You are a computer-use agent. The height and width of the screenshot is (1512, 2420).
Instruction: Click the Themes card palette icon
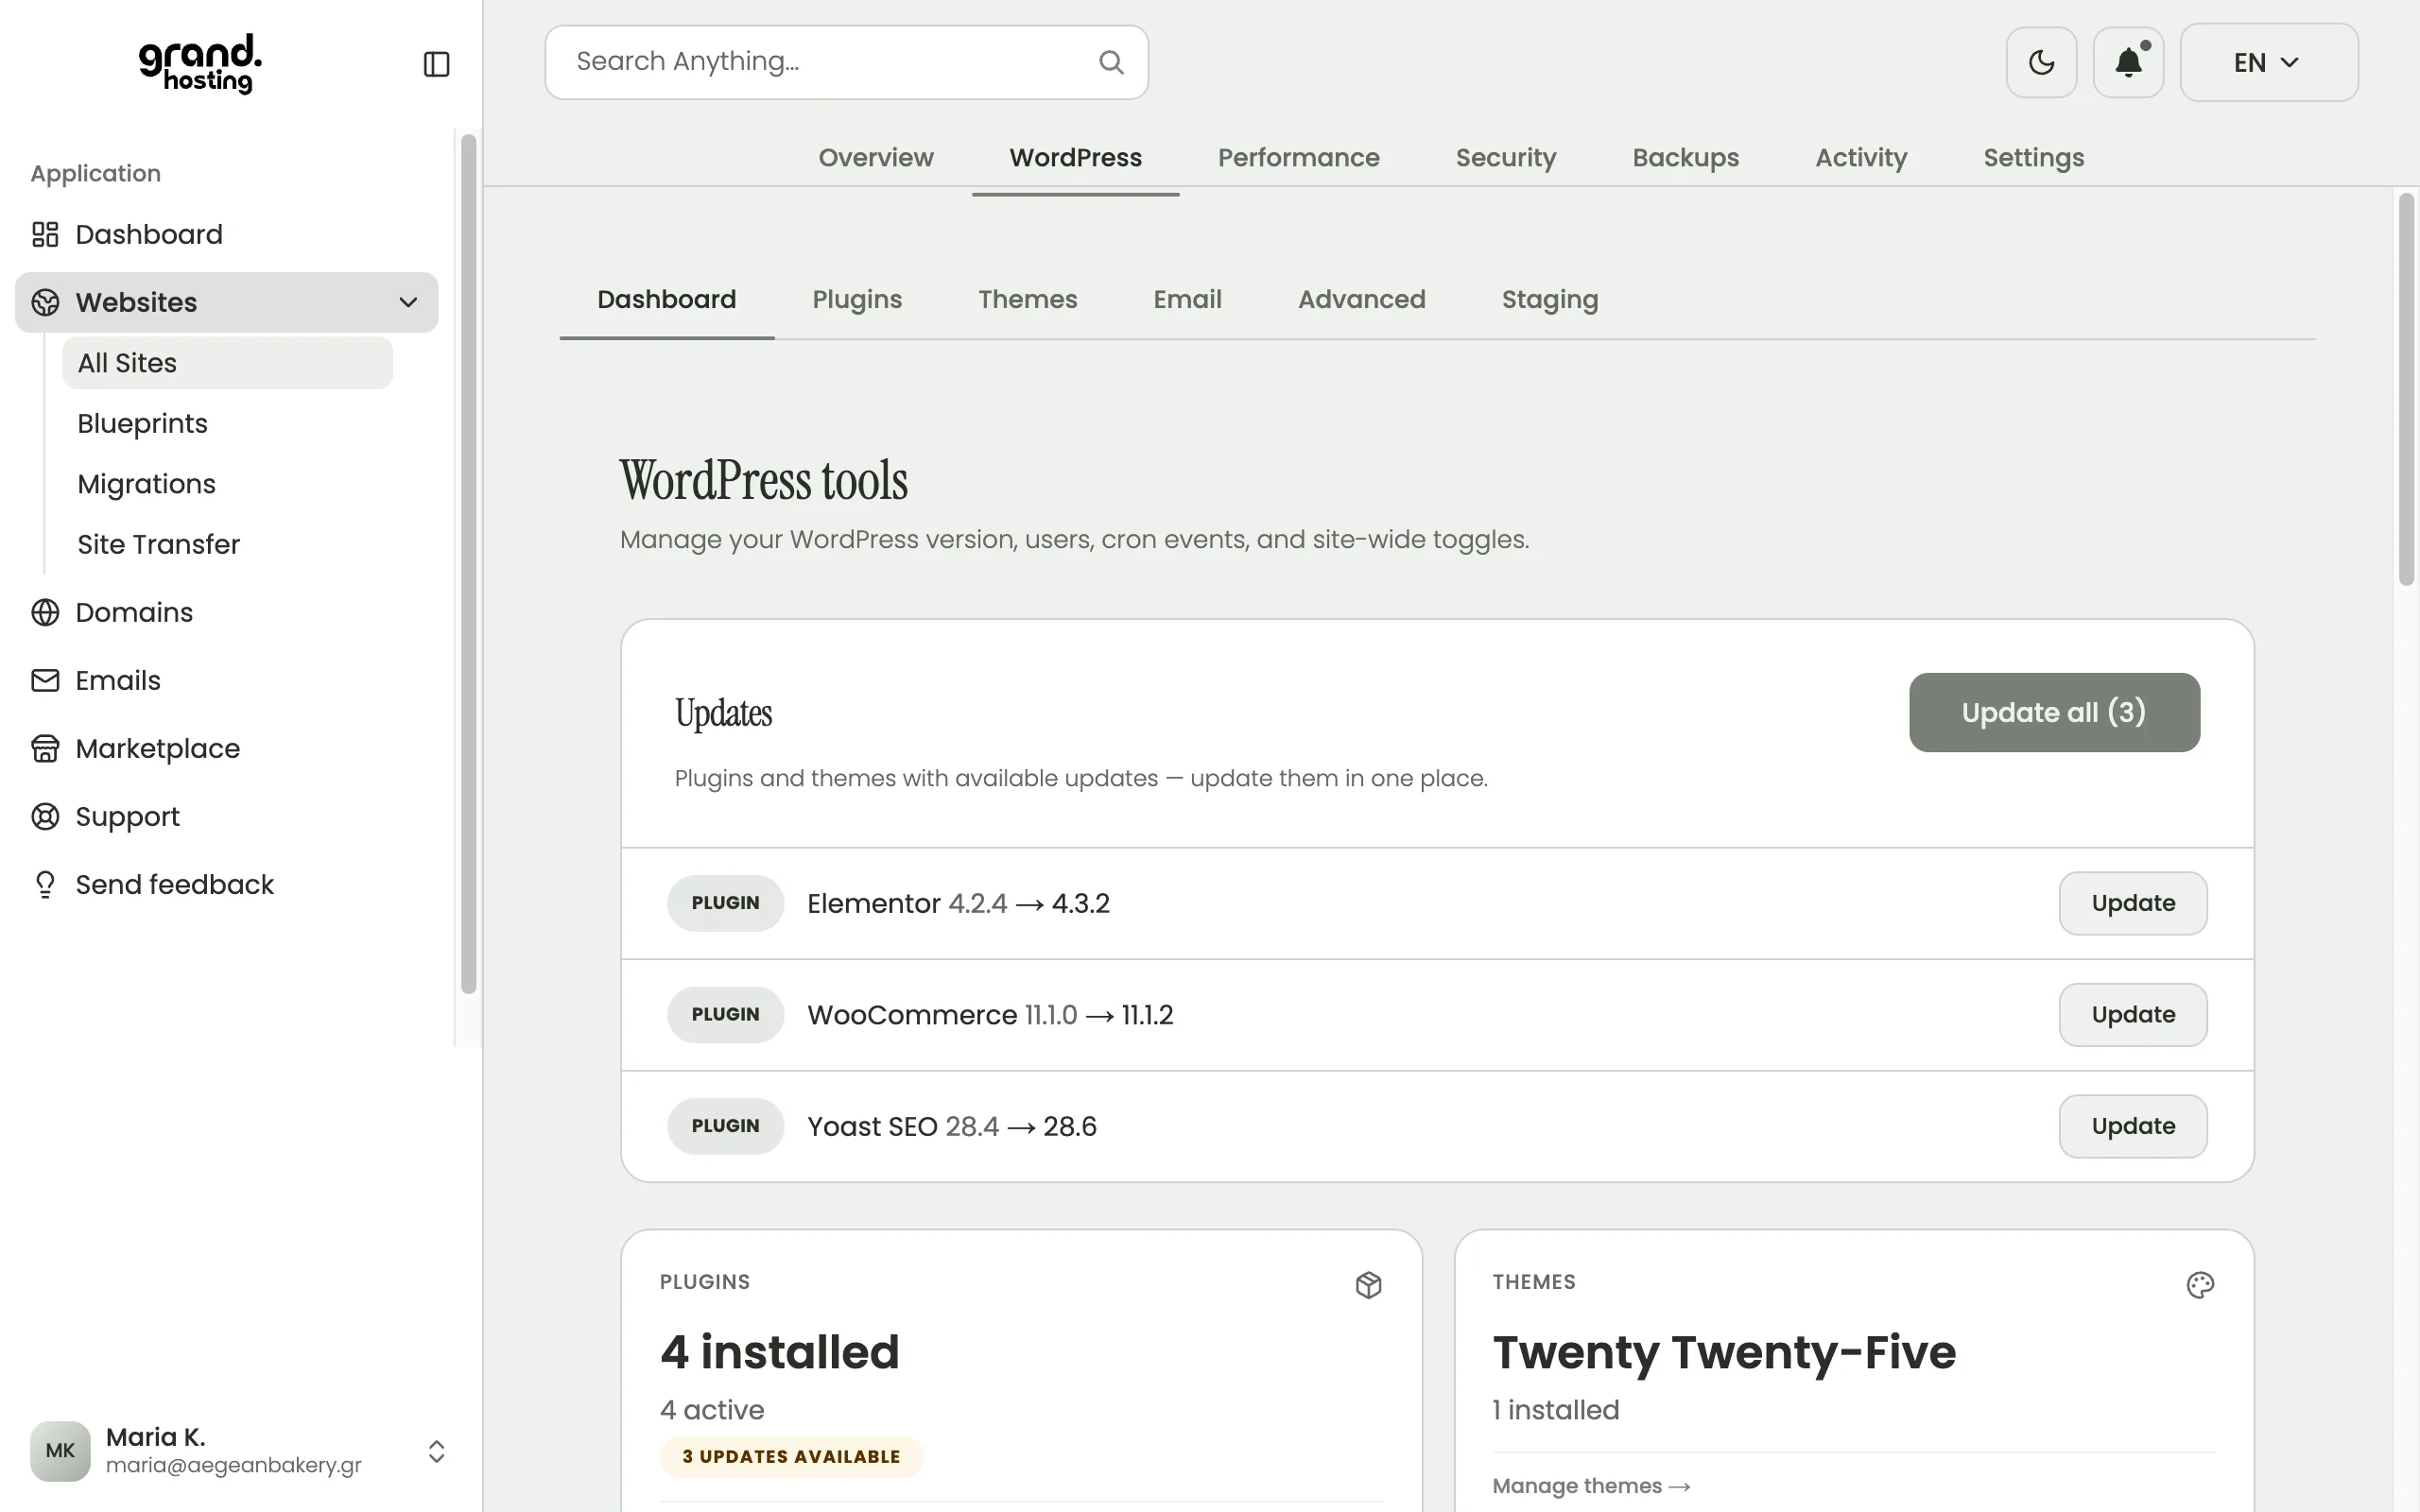tap(2200, 1285)
